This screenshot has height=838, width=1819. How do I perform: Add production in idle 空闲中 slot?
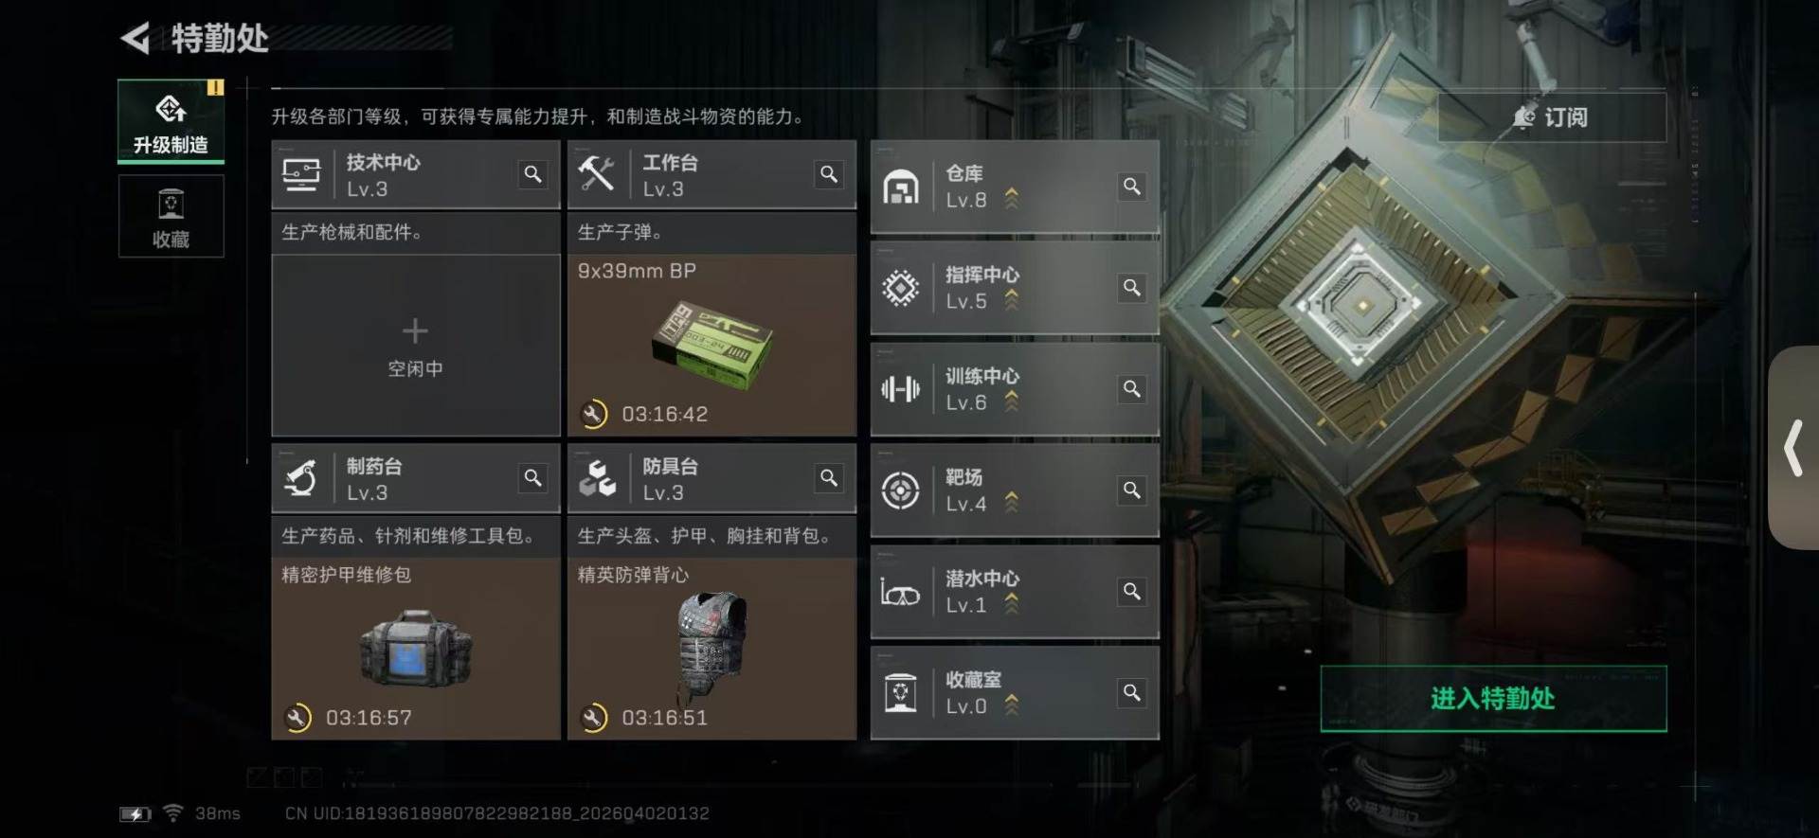pyautogui.click(x=416, y=345)
